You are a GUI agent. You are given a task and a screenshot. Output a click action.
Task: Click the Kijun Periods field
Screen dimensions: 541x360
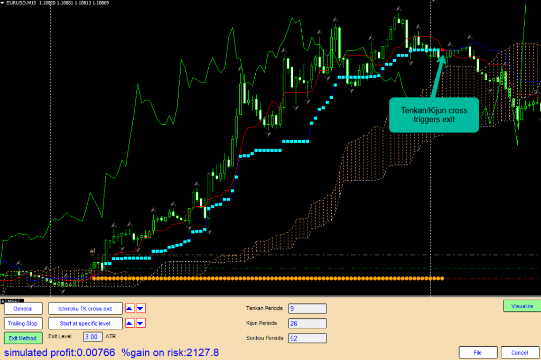point(307,324)
